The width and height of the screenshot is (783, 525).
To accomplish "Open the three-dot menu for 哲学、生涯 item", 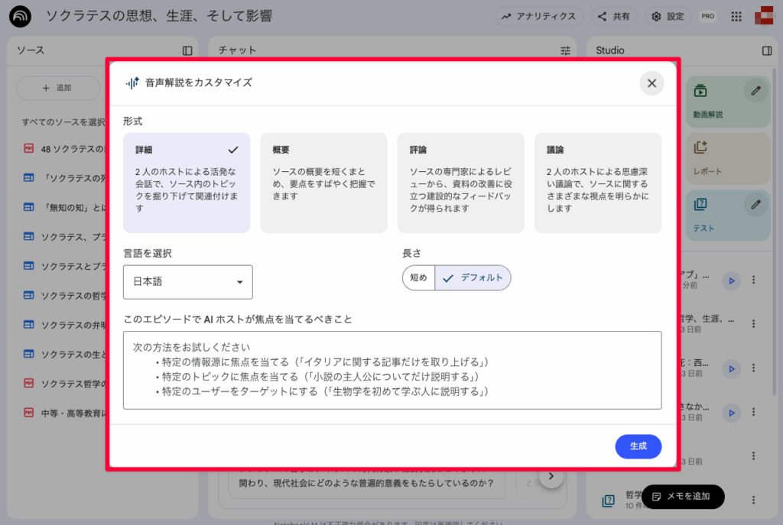I will pos(753,325).
